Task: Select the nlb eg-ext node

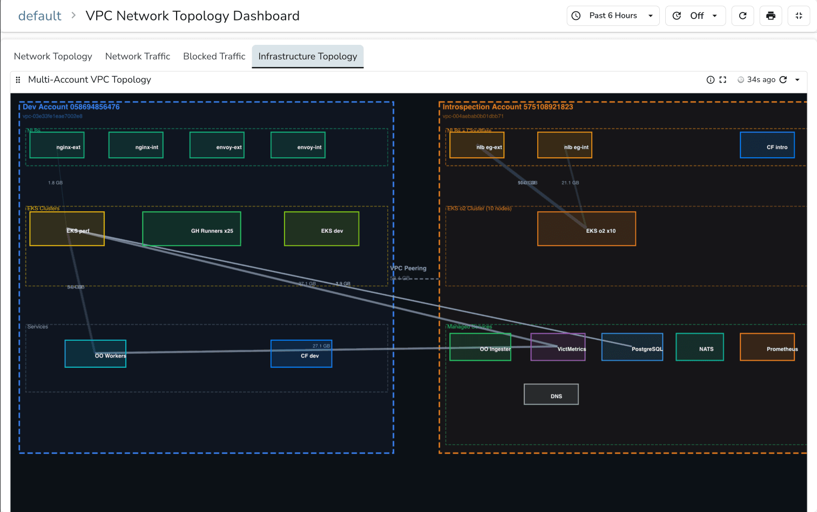Action: (477, 145)
